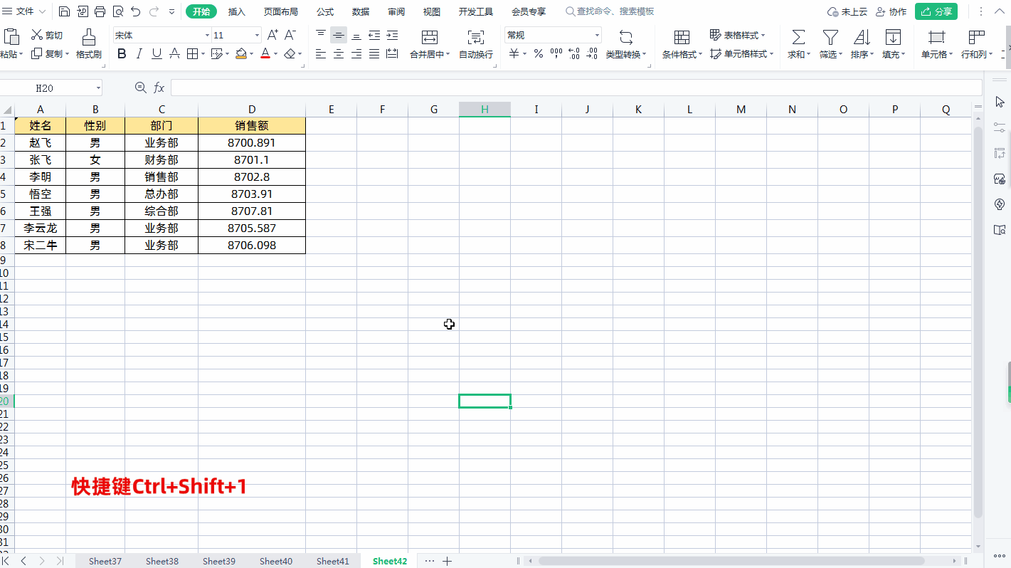Open the currency ¥ format dropdown

524,53
